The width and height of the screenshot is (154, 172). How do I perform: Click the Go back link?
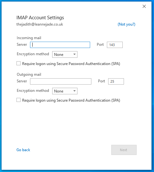pyautogui.click(x=23, y=150)
